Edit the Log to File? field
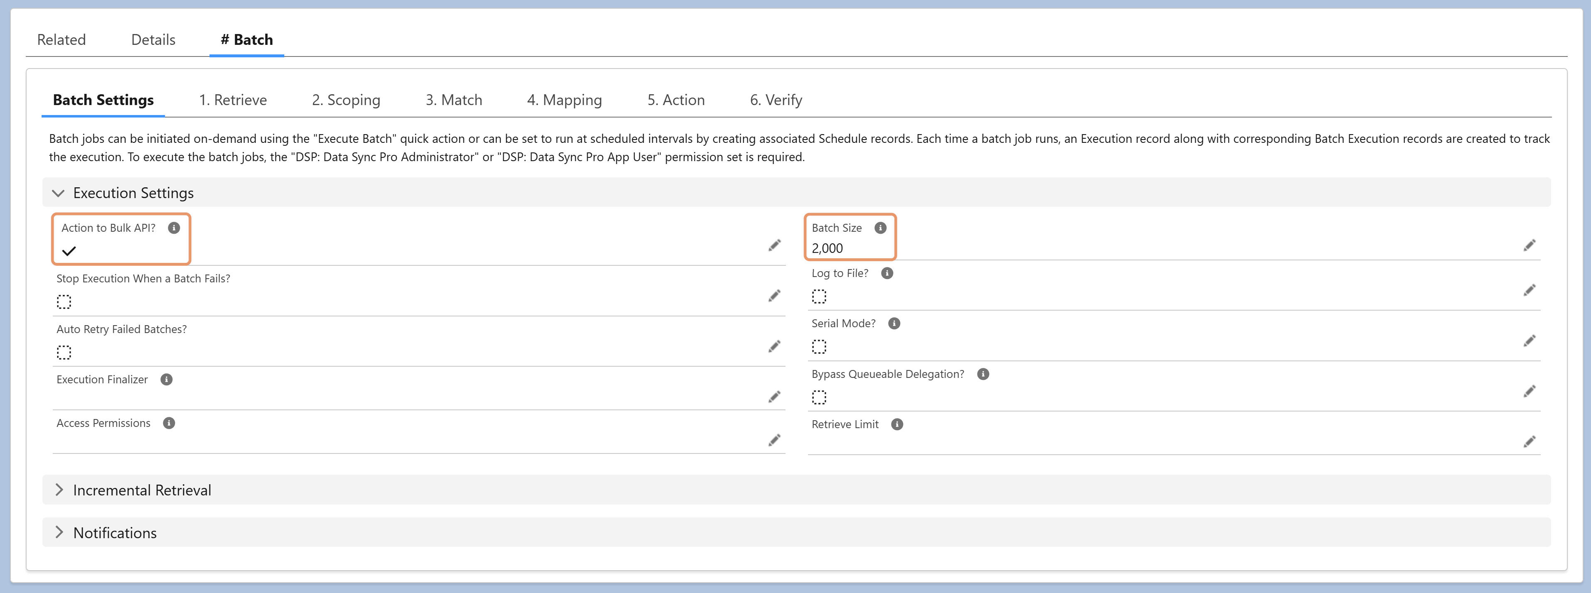This screenshot has width=1591, height=593. click(1530, 290)
